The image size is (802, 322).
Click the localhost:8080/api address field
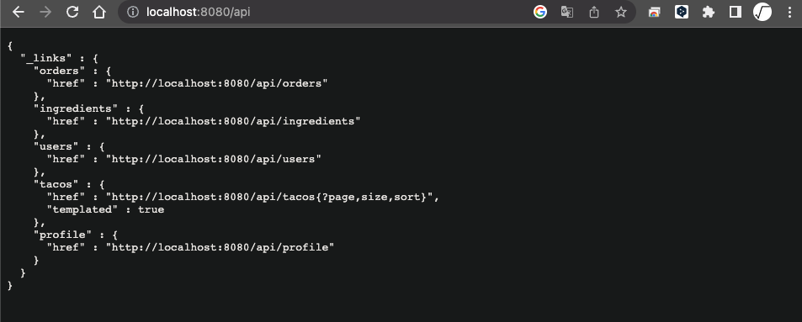pyautogui.click(x=327, y=13)
